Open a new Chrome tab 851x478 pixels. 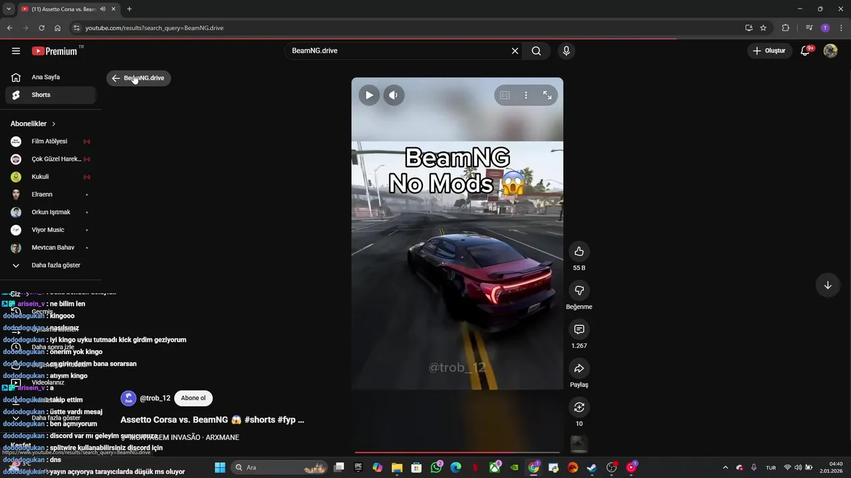pyautogui.click(x=129, y=9)
